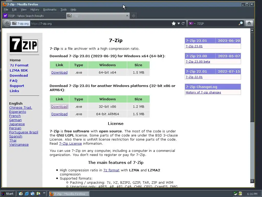Image resolution: width=262 pixels, height=197 pixels.
Task: Click the scrollbar up arrow
Action: 252,31
